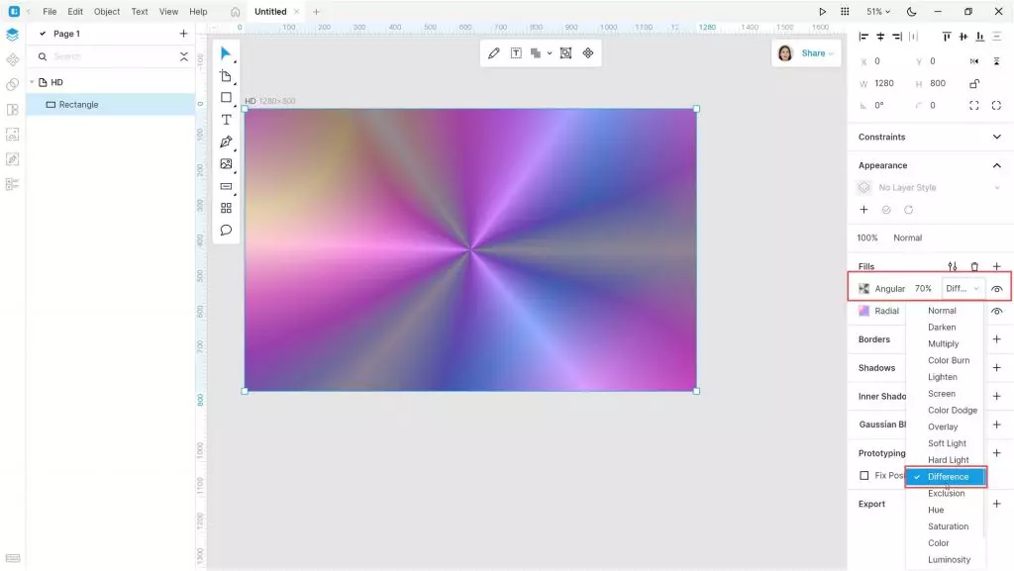Open the Styles panel in left sidebar
Image resolution: width=1014 pixels, height=571 pixels.
click(x=12, y=85)
